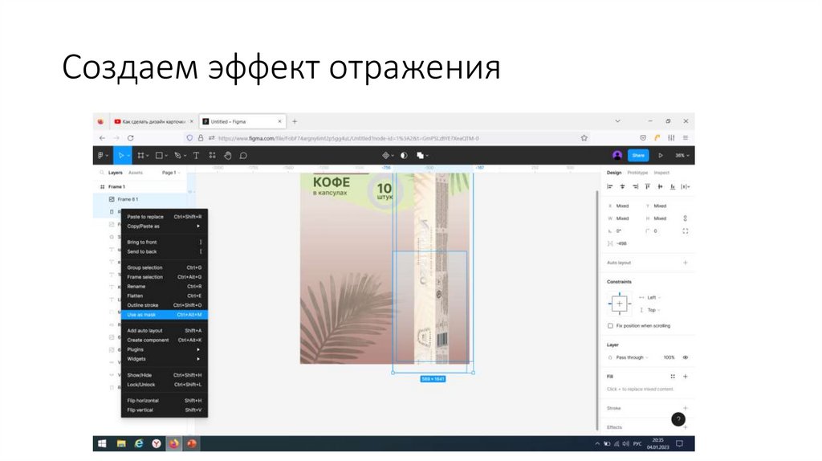Open the Page 1 pages dropdown
The height and width of the screenshot is (461, 822).
171,173
